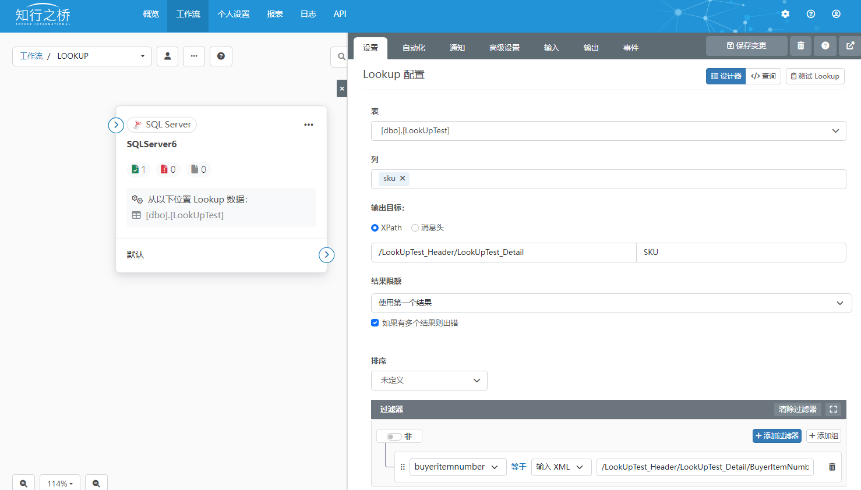Click the zoom in magnifier icon

click(x=24, y=483)
